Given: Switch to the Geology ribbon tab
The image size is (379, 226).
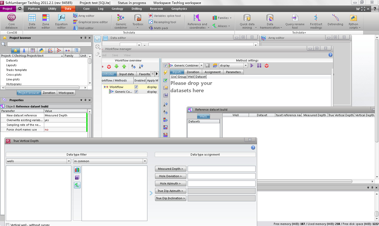Looking at the screenshot, I should [x=117, y=9].
